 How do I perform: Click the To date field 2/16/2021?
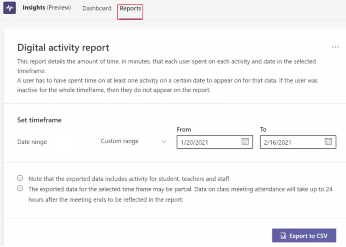[x=298, y=142]
